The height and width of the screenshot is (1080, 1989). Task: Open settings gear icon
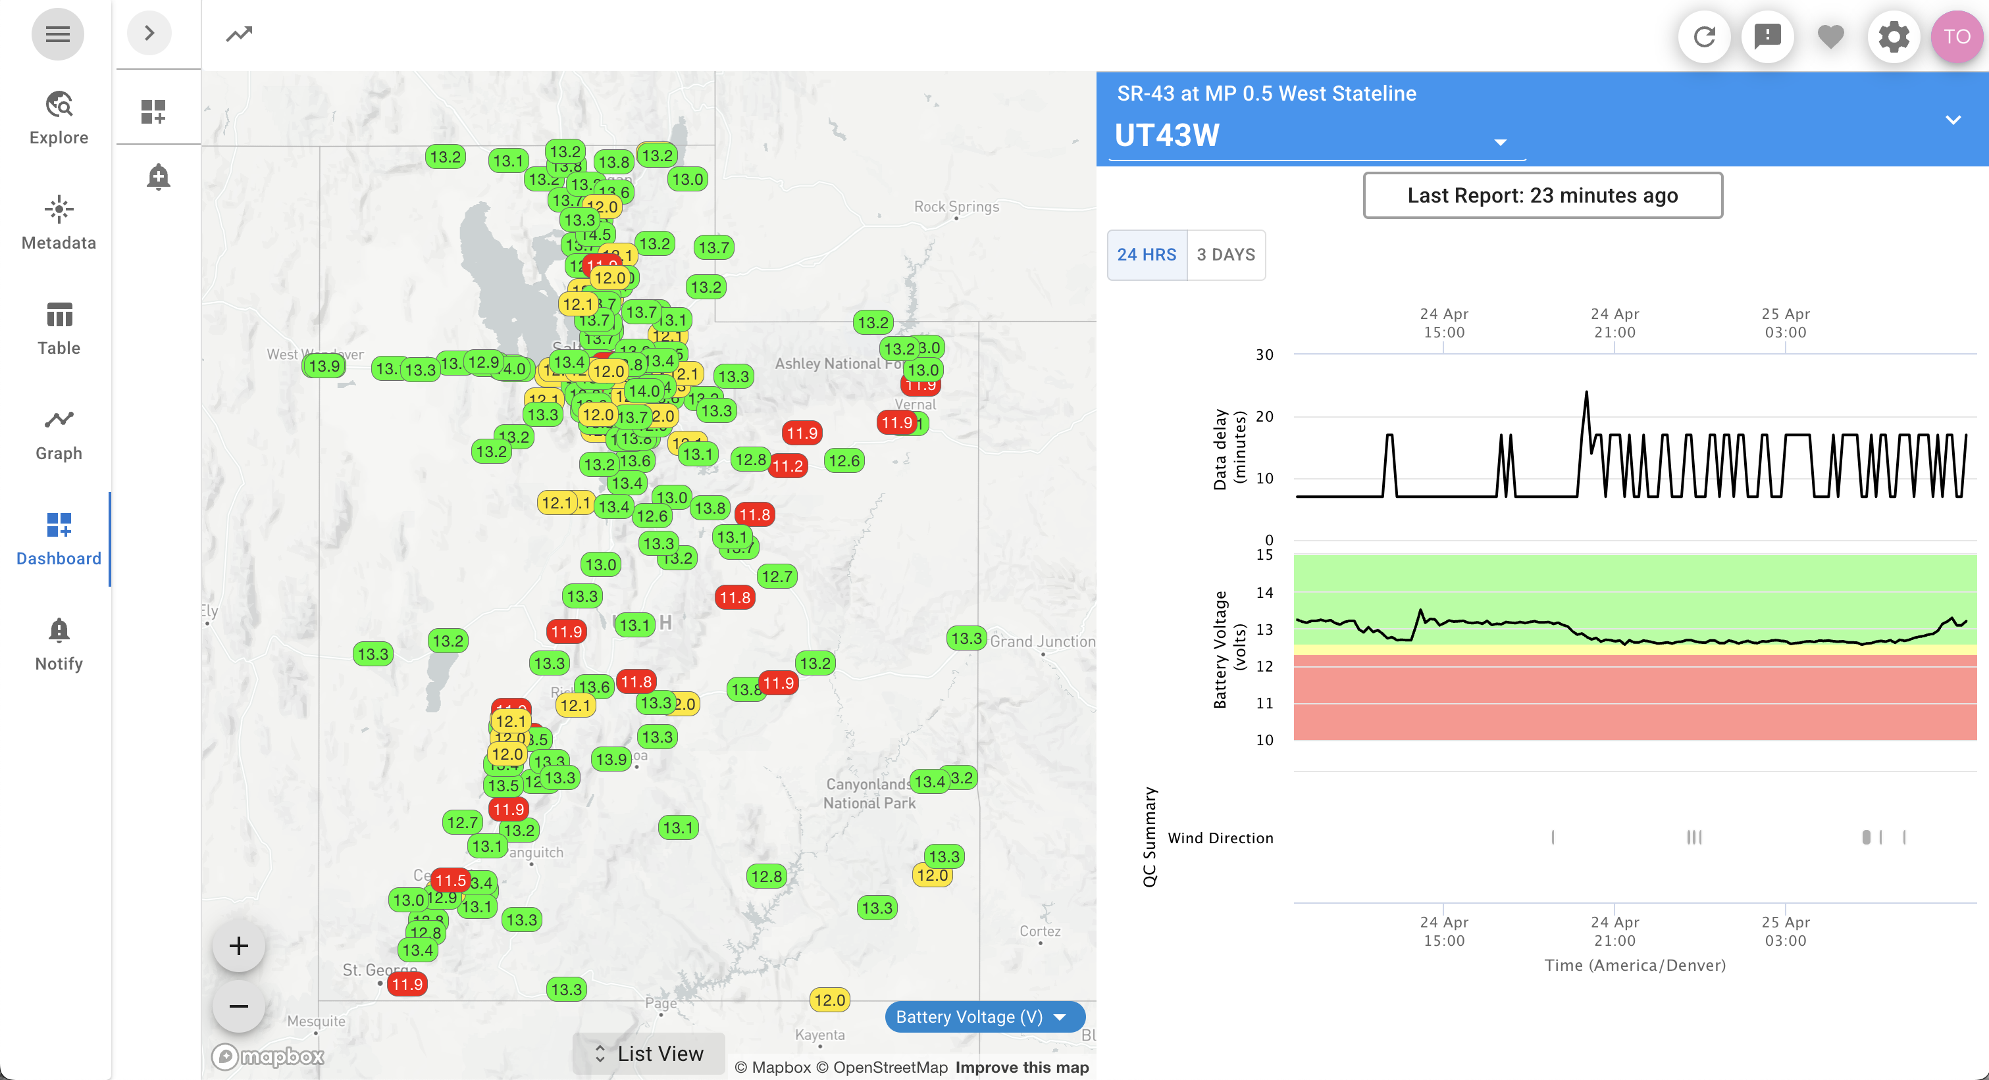(1894, 36)
